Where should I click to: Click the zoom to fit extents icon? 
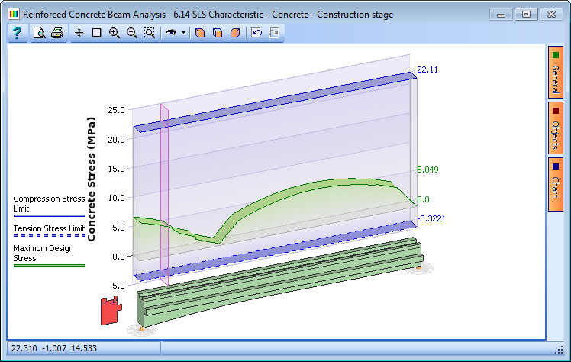(x=150, y=33)
